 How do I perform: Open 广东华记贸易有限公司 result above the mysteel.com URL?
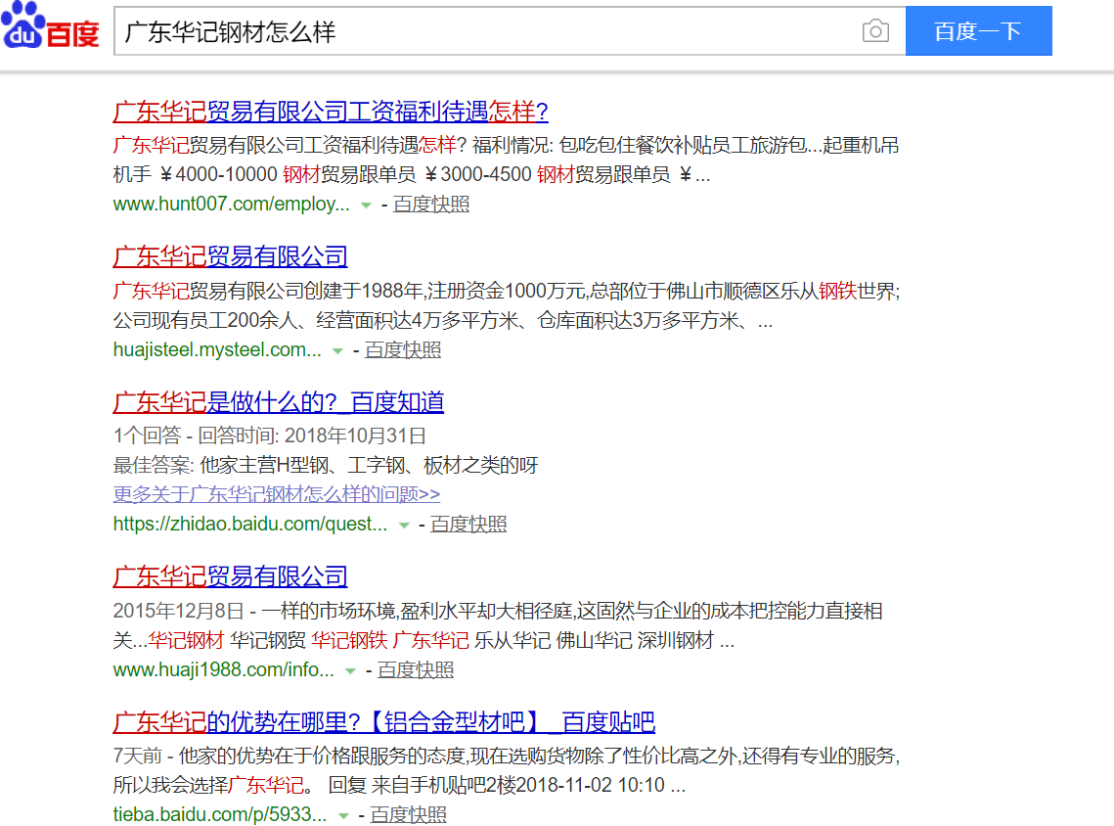(230, 257)
